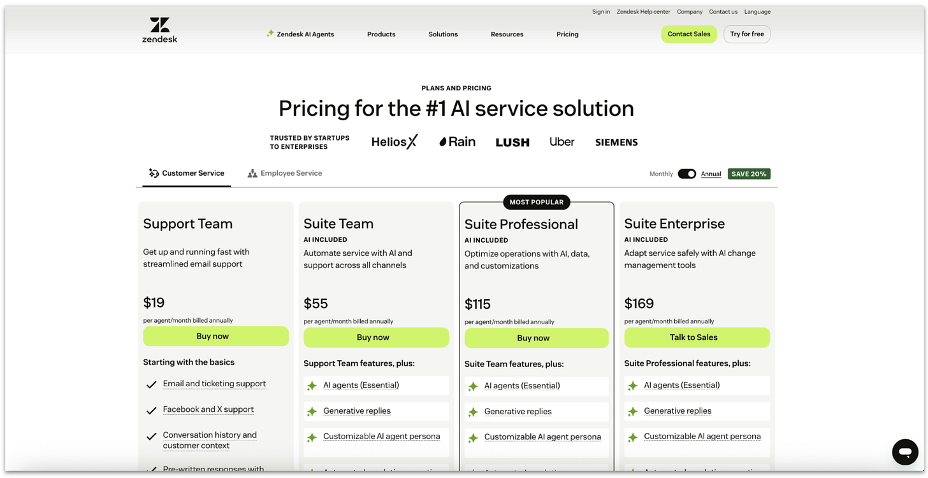Viewport: 928px width, 478px height.
Task: Open Zendesk Help center link
Action: coord(644,11)
